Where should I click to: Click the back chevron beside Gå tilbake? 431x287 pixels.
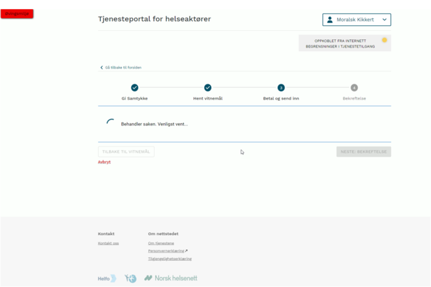(x=101, y=68)
